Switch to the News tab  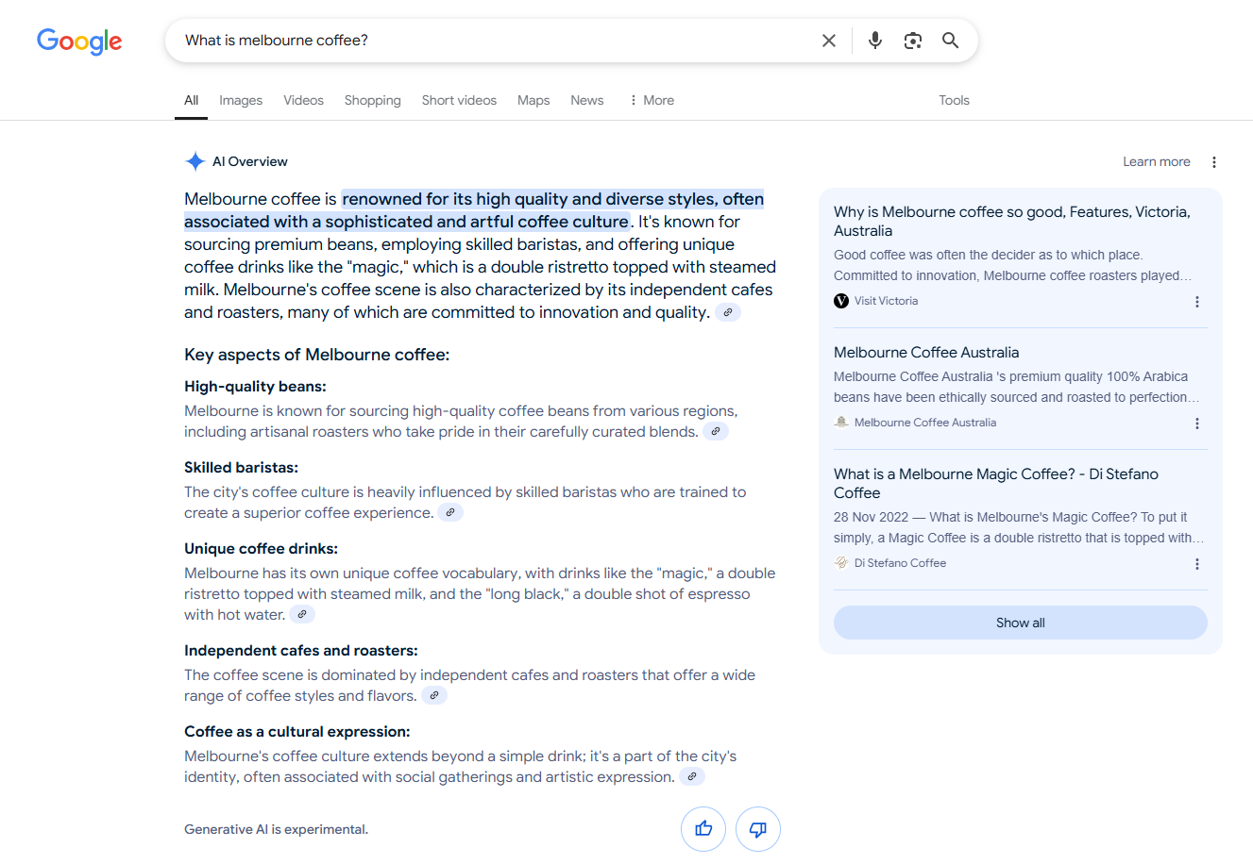click(x=586, y=100)
